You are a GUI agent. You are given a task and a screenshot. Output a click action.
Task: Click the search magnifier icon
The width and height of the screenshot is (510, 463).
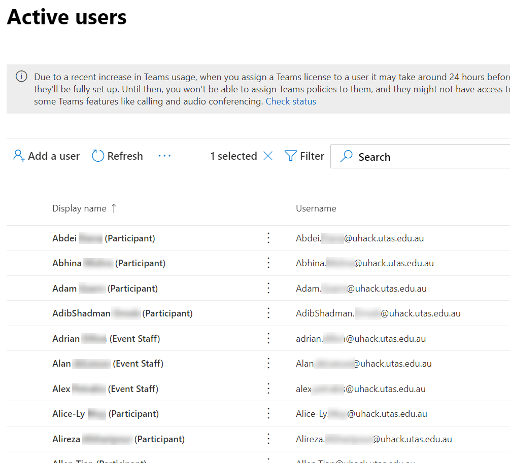[x=346, y=156]
